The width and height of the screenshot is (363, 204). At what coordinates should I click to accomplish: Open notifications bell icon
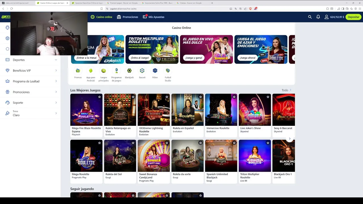[x=318, y=17]
